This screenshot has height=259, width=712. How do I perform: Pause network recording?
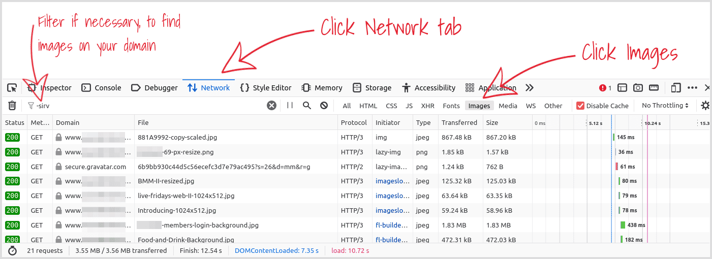point(290,106)
